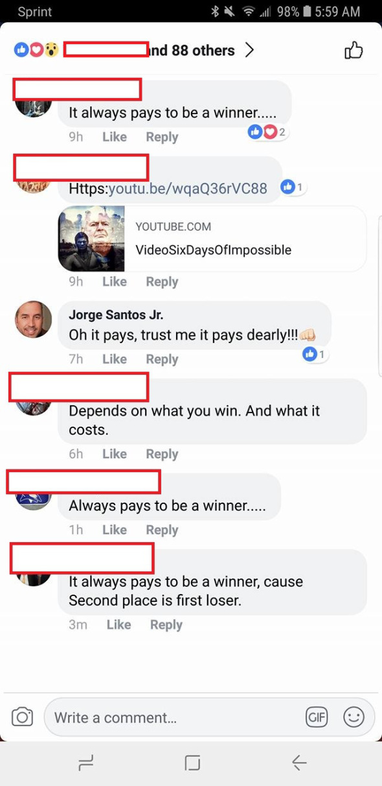Open the youtu.be/wqaQ36rVC88 link
The height and width of the screenshot is (786, 382).
coord(188,188)
